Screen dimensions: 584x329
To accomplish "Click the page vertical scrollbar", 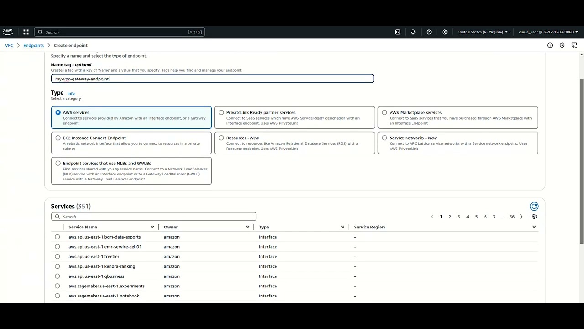I will [581, 161].
